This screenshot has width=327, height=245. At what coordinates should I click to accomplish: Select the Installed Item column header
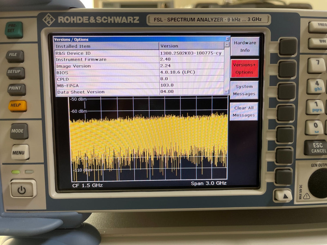point(107,46)
